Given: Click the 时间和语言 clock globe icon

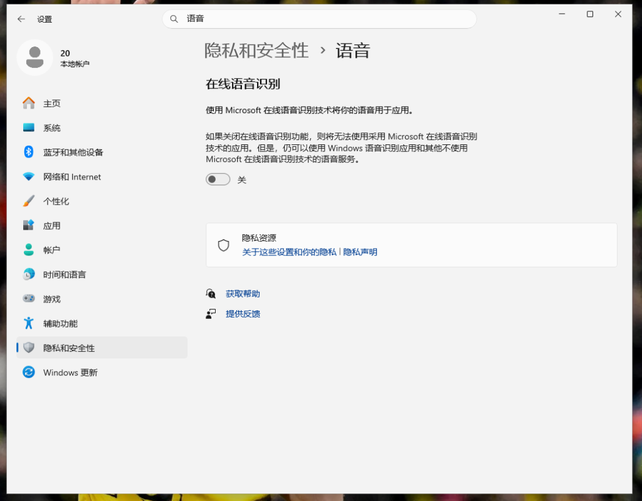Looking at the screenshot, I should click(x=29, y=274).
